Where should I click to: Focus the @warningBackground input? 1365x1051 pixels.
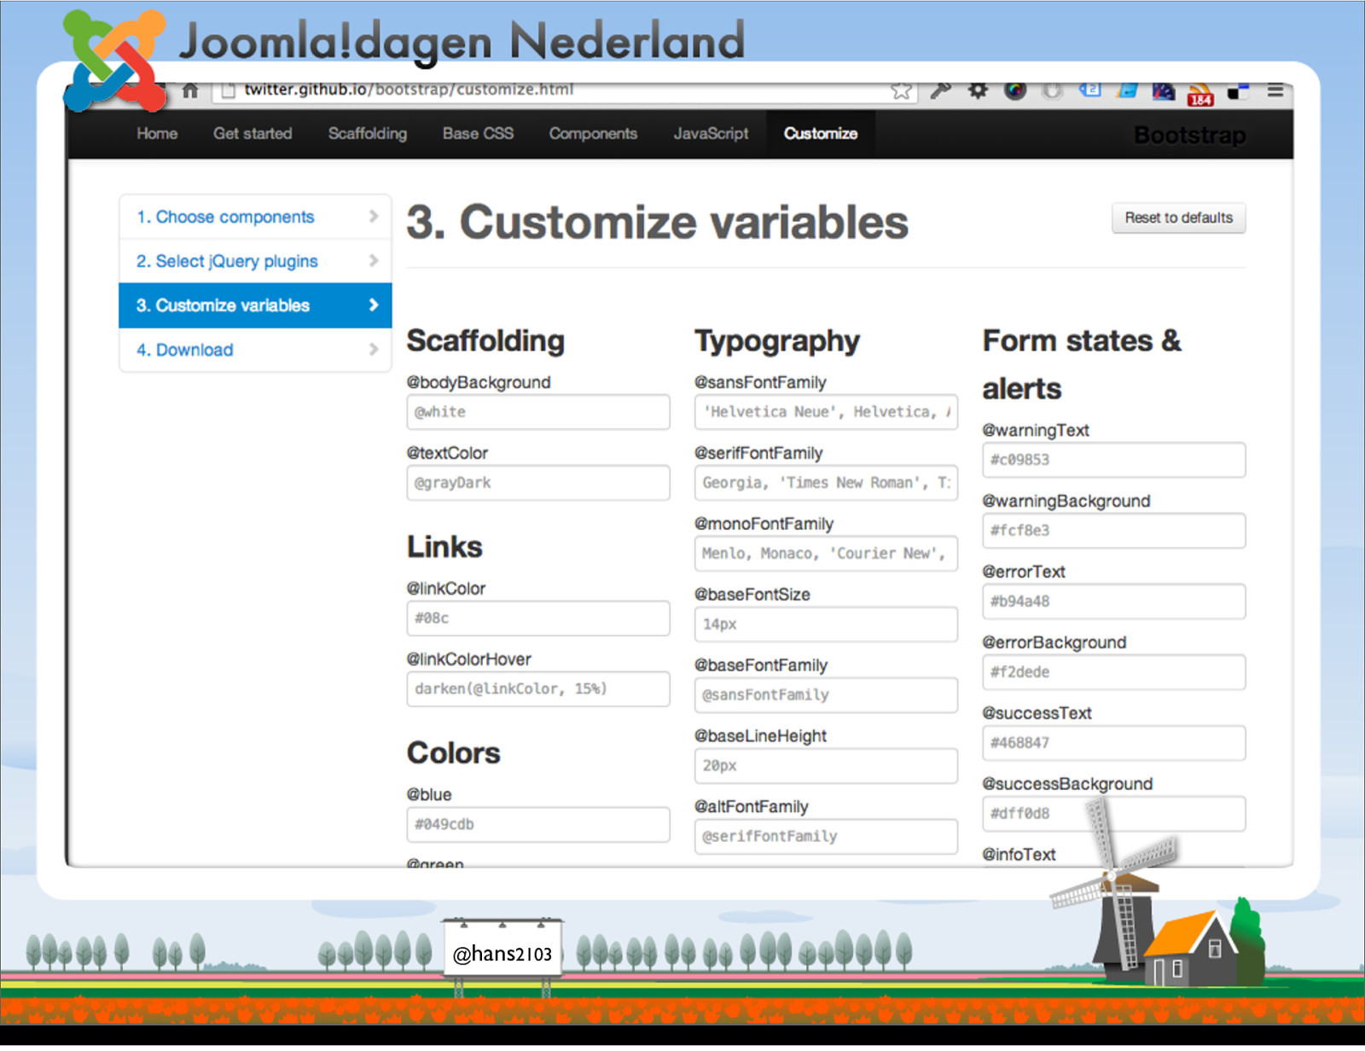point(1114,531)
